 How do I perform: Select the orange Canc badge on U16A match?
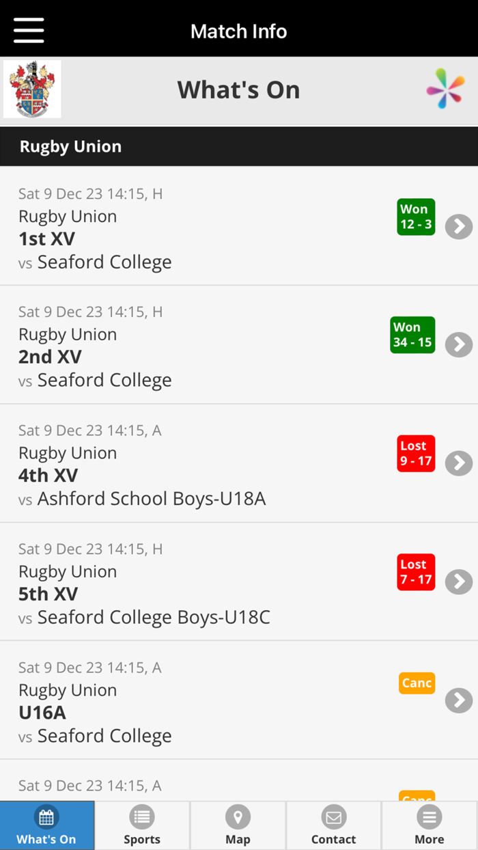[417, 683]
